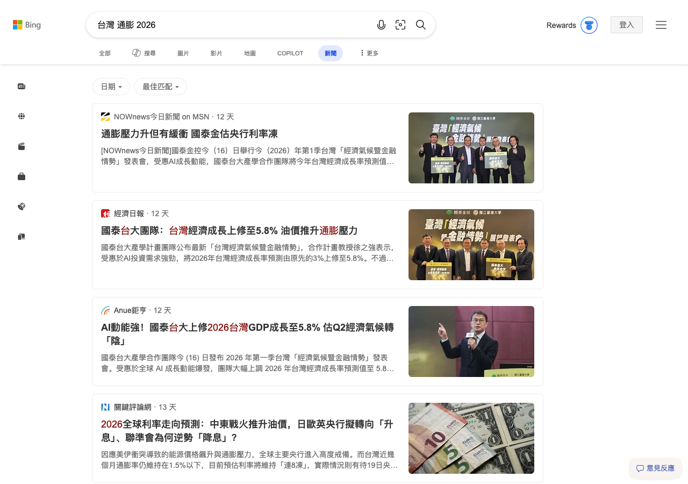Click the Anue鉅亨 source favicon
The height and width of the screenshot is (484, 688).
[105, 310]
